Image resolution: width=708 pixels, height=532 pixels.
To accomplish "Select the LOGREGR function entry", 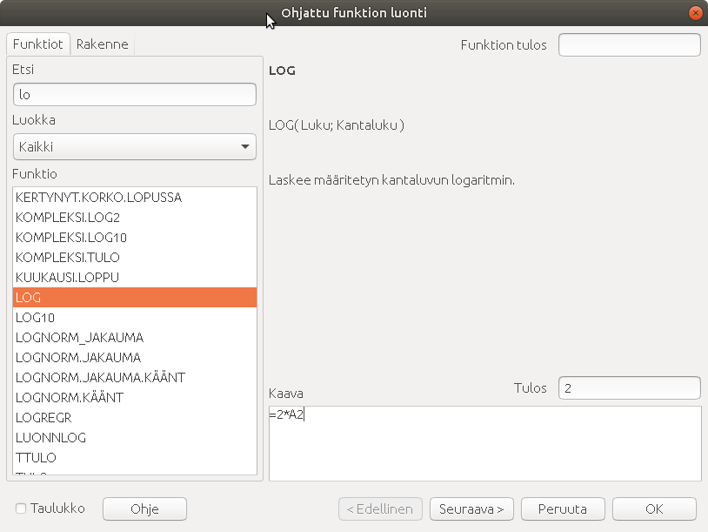I will point(43,417).
